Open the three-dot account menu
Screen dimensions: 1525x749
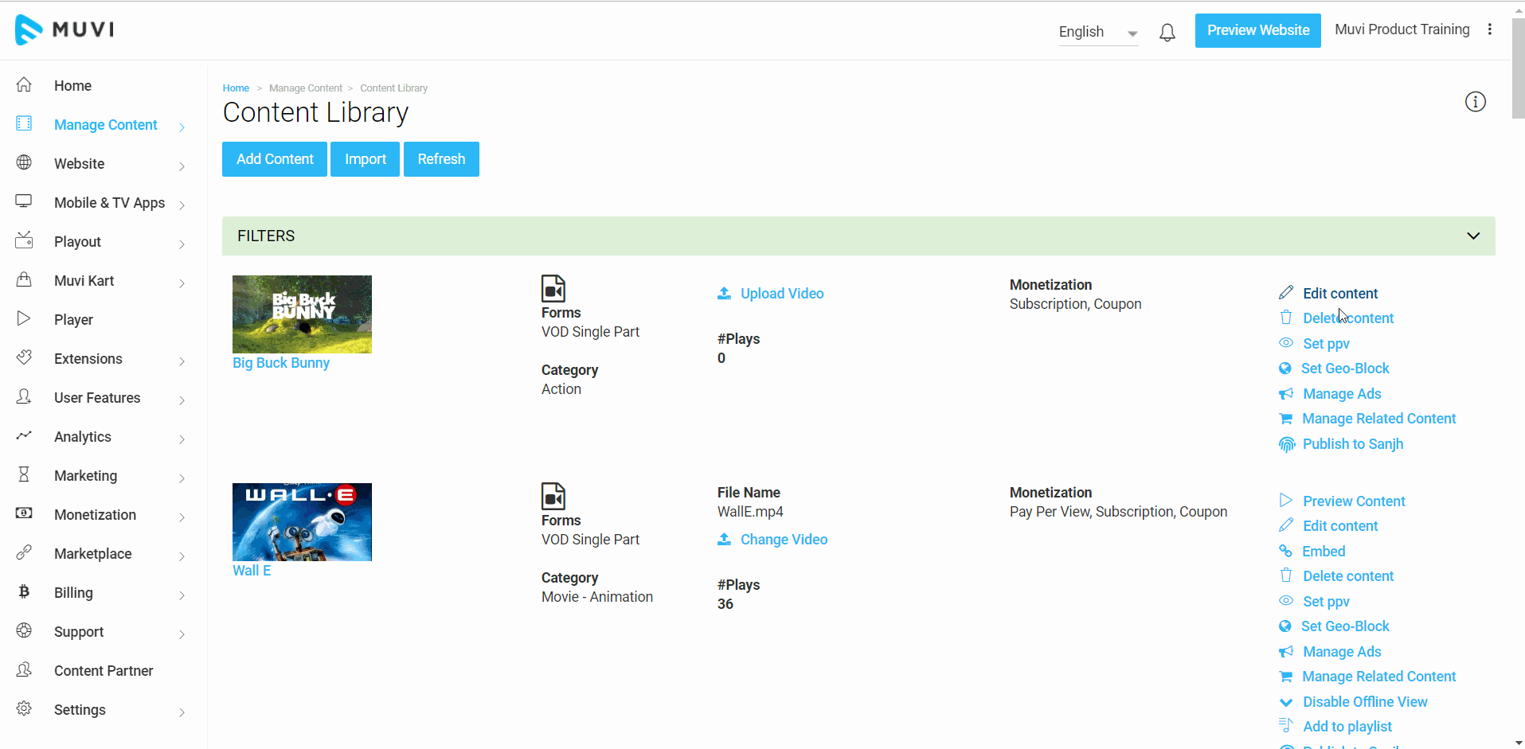click(x=1489, y=29)
